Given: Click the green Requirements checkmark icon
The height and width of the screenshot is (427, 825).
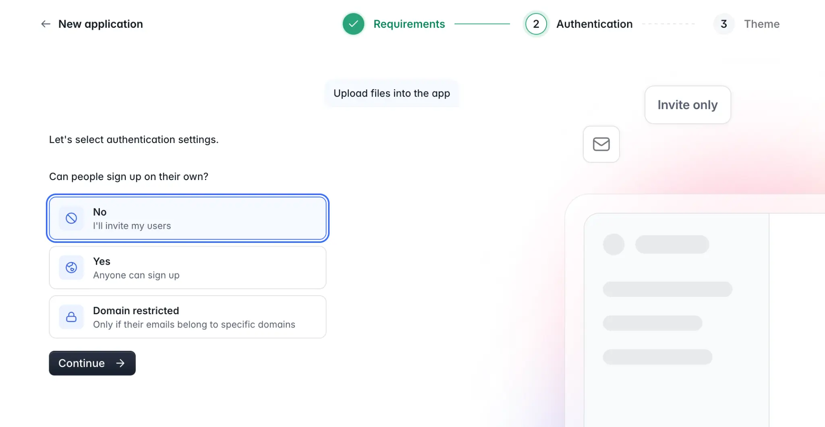Looking at the screenshot, I should click(353, 24).
